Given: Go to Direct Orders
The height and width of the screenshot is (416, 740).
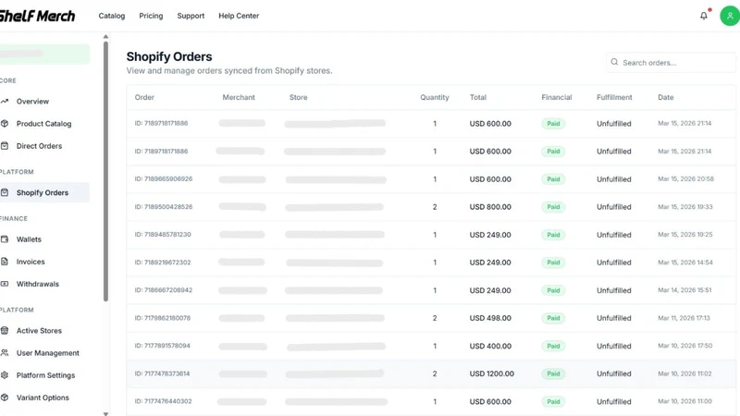Looking at the screenshot, I should 39,146.
